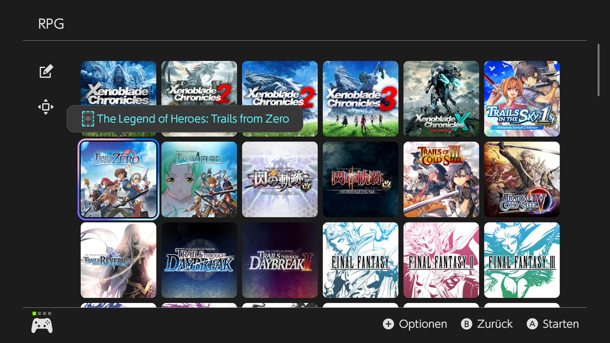Click the Starten A button

pos(553,324)
